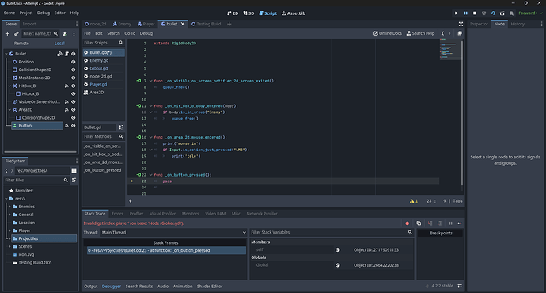Open the Errors tab in debugger

(117, 214)
